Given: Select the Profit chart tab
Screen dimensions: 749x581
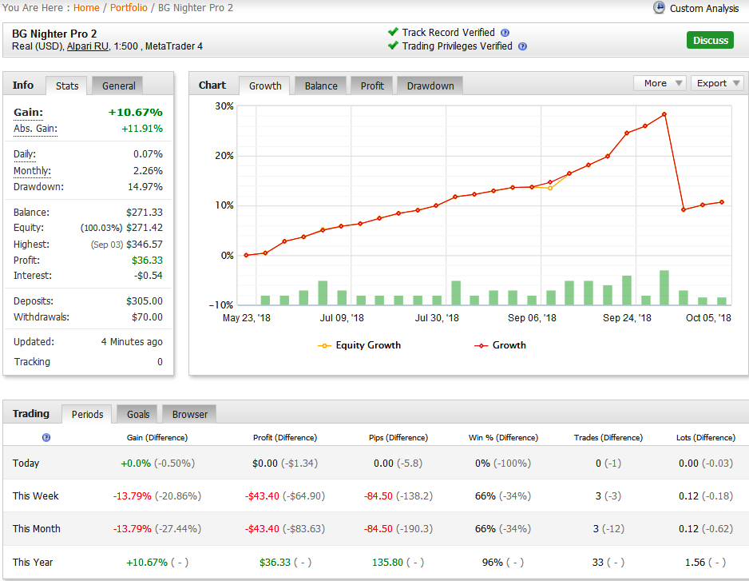Looking at the screenshot, I should [x=372, y=86].
